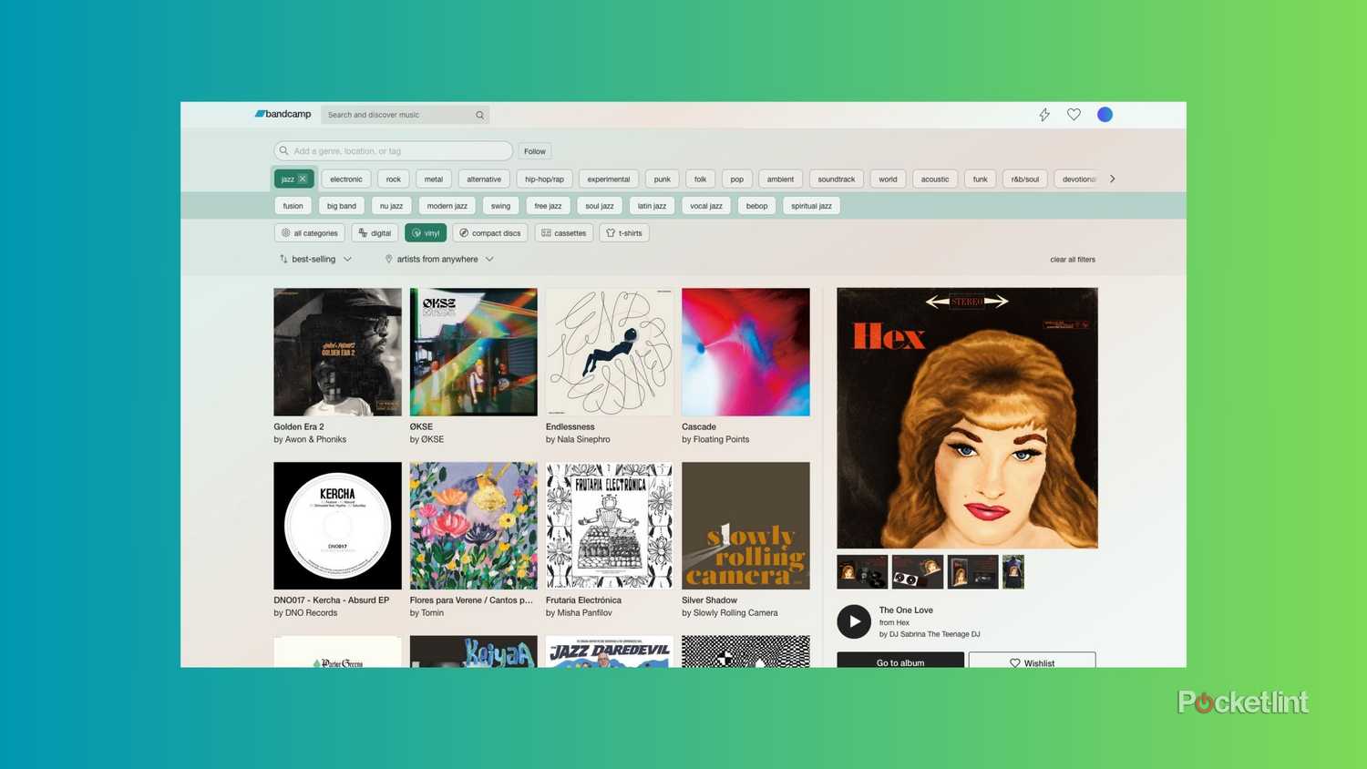This screenshot has width=1367, height=769.
Task: Open the Cascade album by Floating Points
Action: tap(745, 352)
